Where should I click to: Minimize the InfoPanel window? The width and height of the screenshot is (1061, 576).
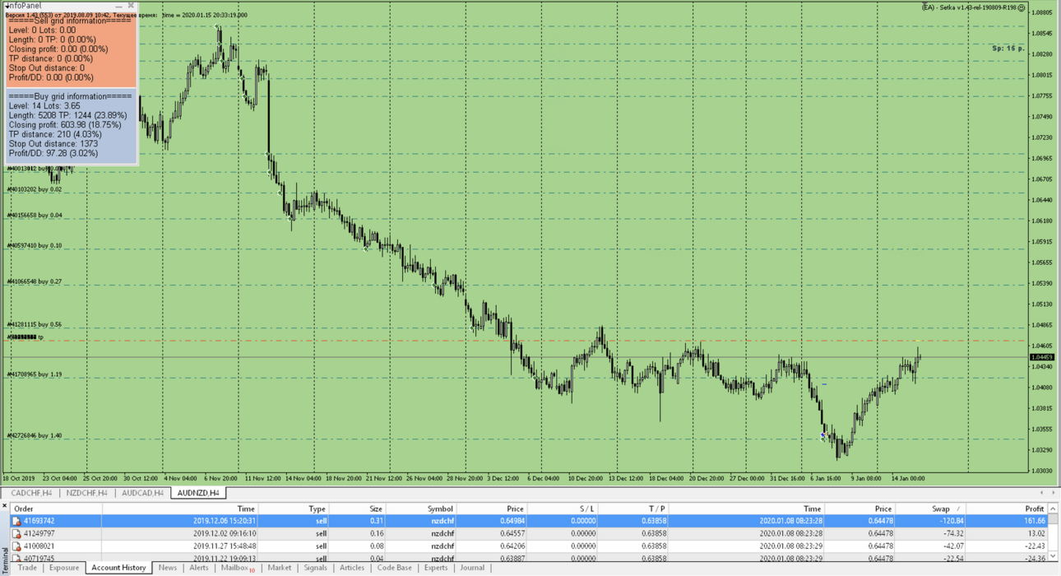118,6
